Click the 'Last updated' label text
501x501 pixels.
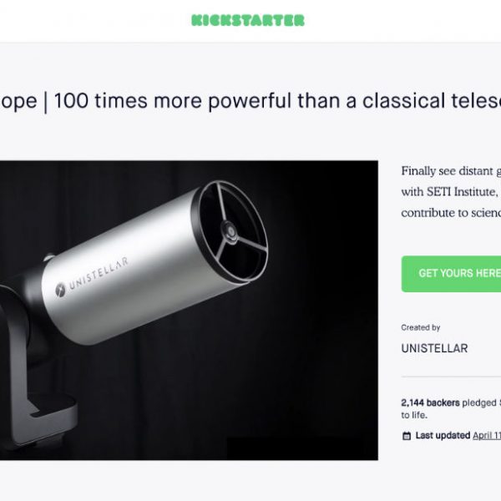443,436
